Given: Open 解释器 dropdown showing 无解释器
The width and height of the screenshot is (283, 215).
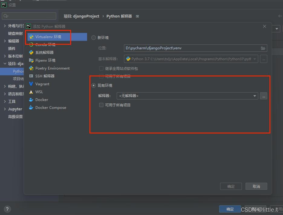Looking at the screenshot, I should pos(187,96).
